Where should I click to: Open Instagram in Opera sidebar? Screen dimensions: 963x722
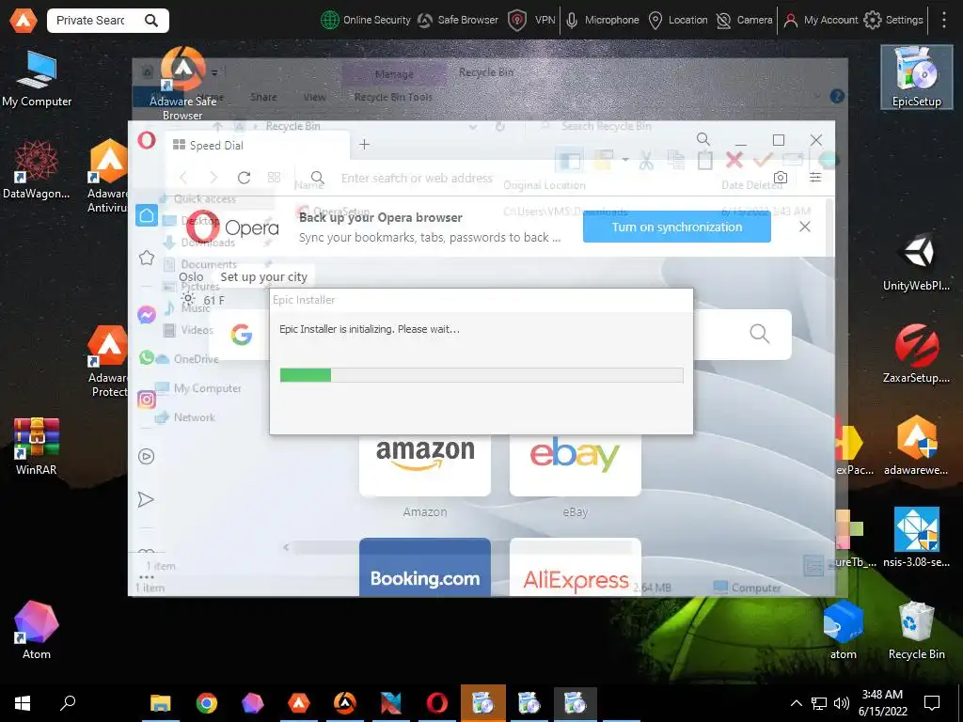pos(146,400)
